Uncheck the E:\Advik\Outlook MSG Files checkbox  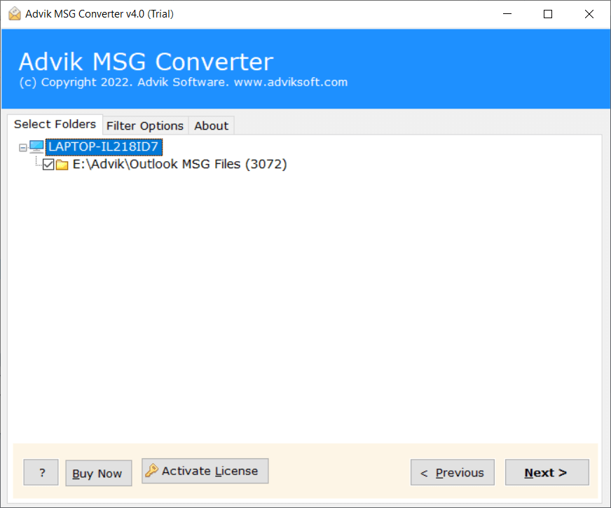(48, 165)
